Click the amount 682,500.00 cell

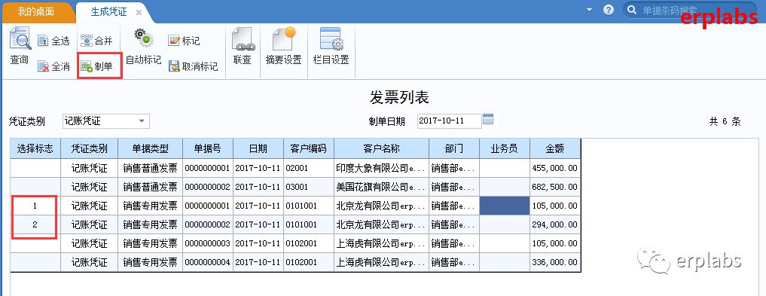(555, 187)
